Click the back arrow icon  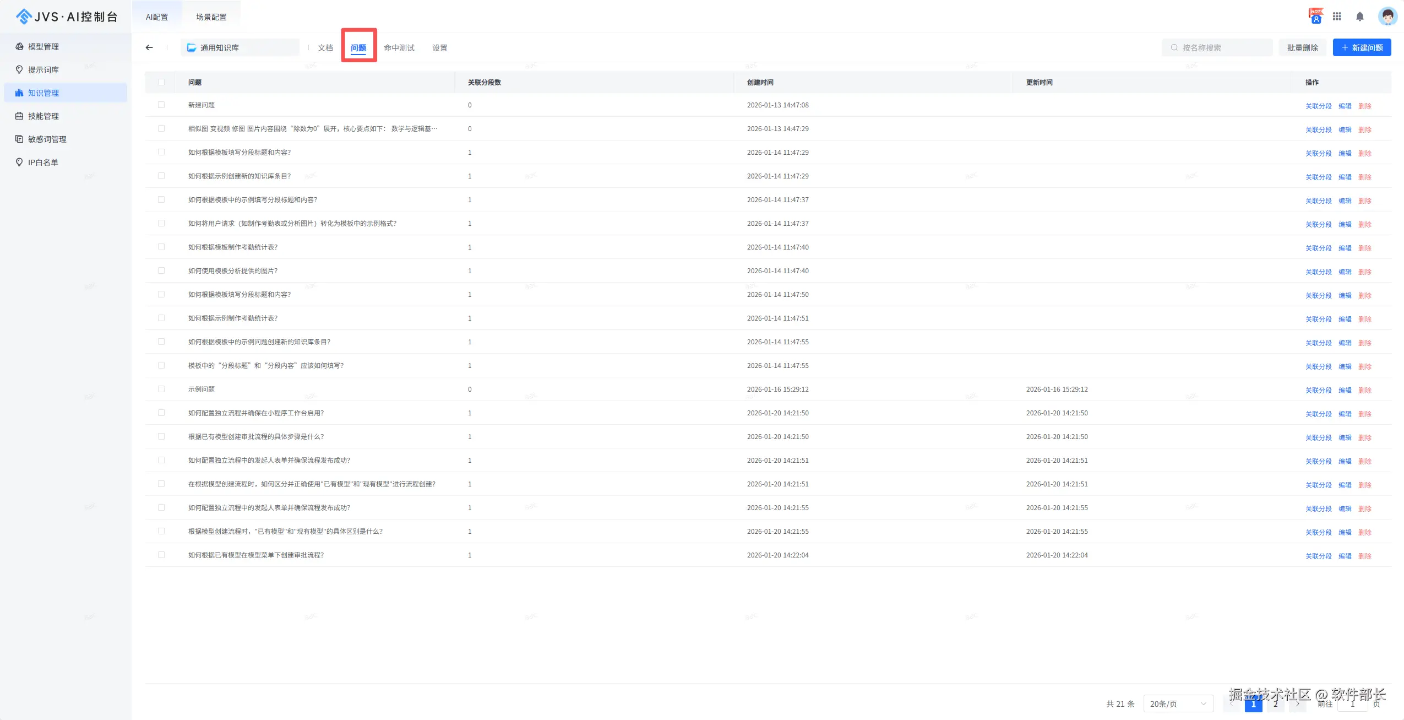(x=149, y=47)
